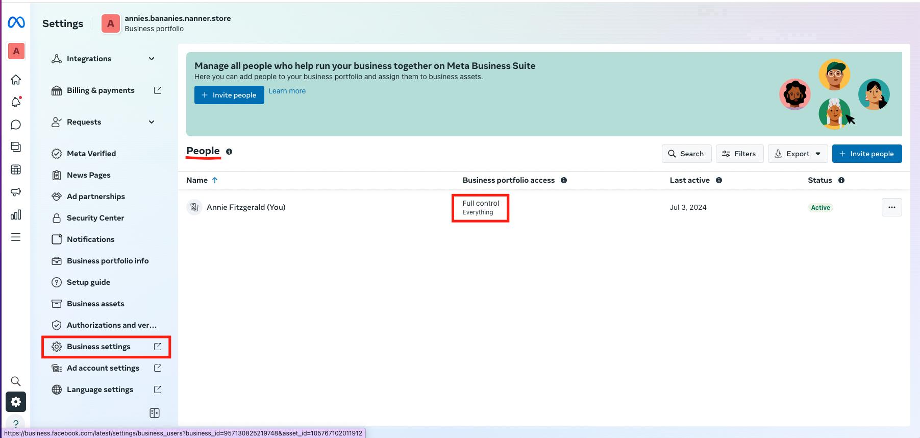The height and width of the screenshot is (438, 920).
Task: Click the Search magnifier in left rail
Action: tap(16, 381)
